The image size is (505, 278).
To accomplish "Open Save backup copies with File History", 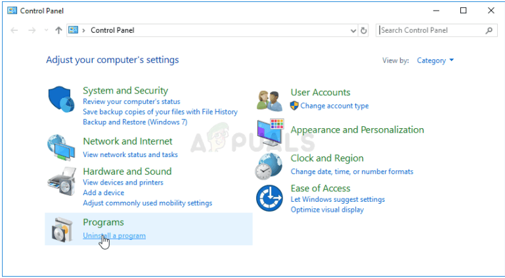I will pyautogui.click(x=160, y=112).
